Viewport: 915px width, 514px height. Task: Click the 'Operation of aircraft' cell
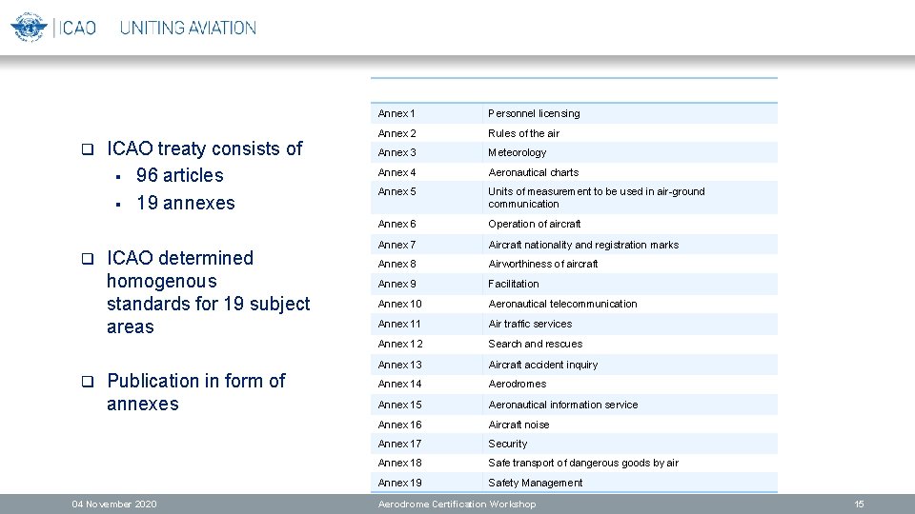630,224
